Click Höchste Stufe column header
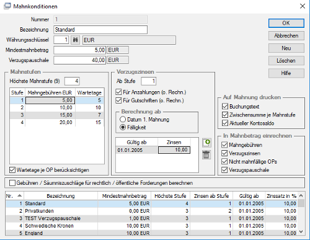Viewport: 310px width, 240px height. [x=170, y=196]
